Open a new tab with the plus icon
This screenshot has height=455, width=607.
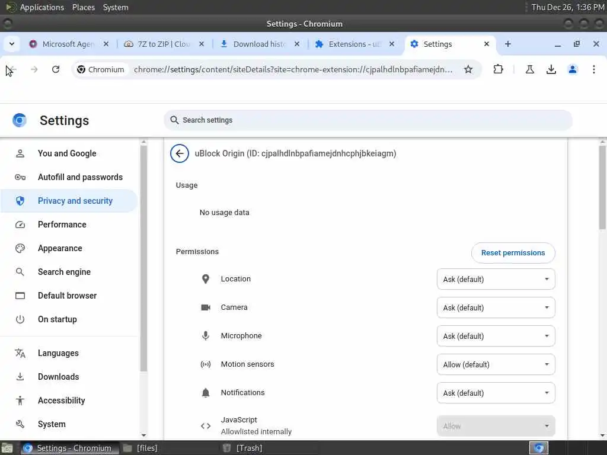pos(508,44)
